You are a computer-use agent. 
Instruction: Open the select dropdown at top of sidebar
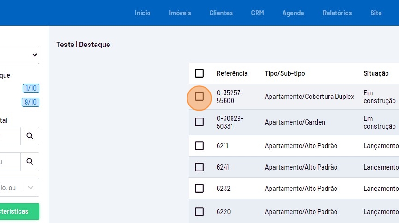pyautogui.click(x=19, y=55)
